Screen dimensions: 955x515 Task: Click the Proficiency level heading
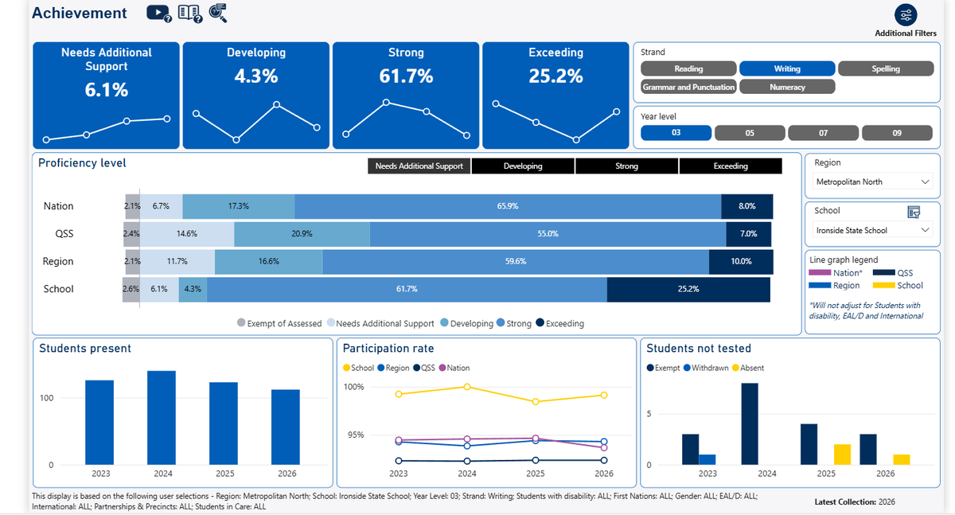82,163
